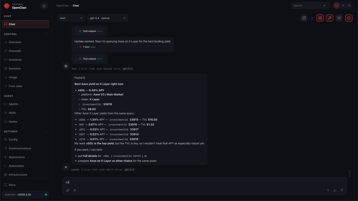Image resolution: width=358 pixels, height=201 pixels.
Task: Open the gpt-5.4 openai model dropdown
Action: [x=108, y=18]
